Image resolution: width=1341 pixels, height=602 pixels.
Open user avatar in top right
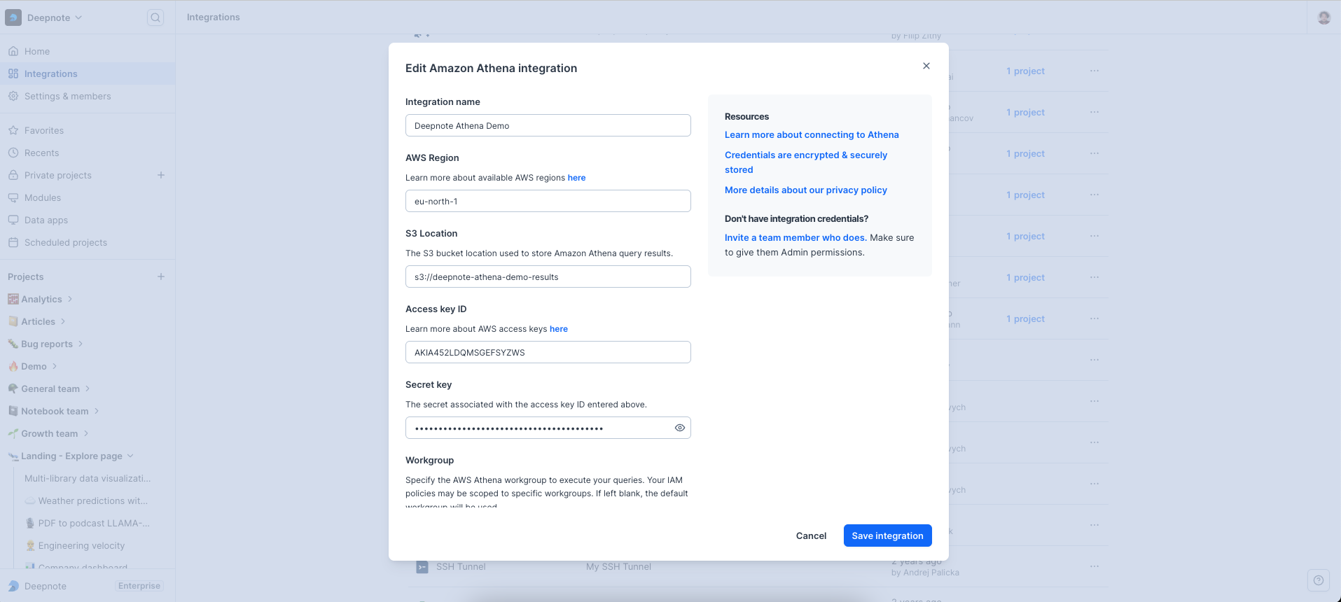pos(1323,17)
